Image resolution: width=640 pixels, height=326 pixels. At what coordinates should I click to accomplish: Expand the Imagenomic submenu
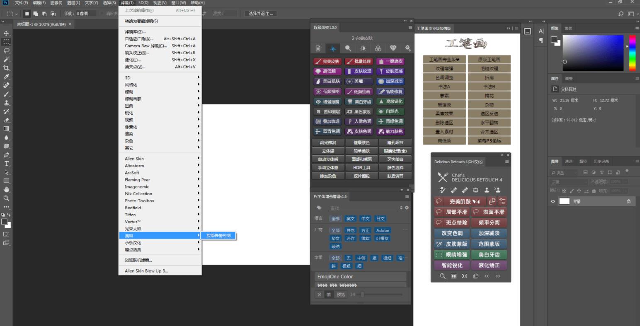pos(160,186)
